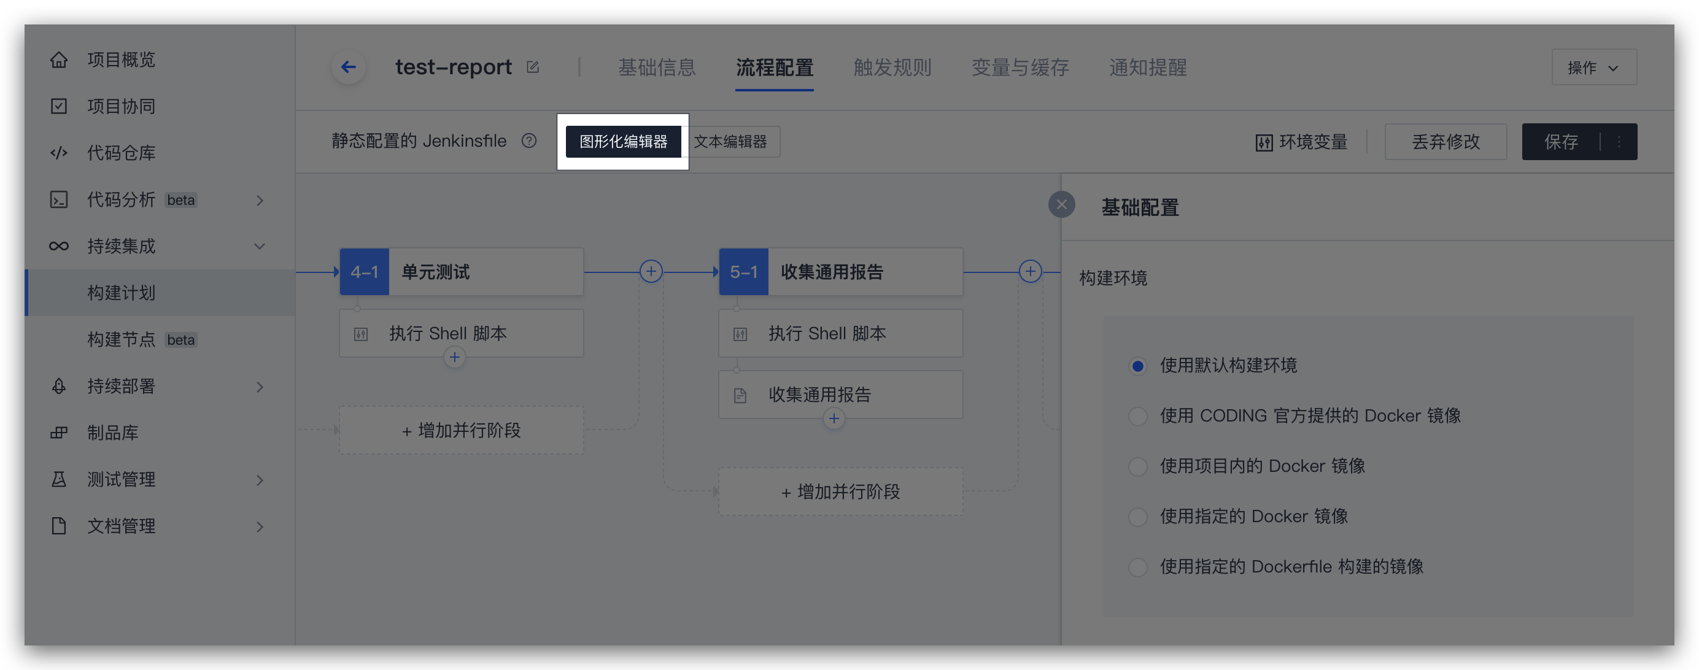Open the help icon beside Jenkinsfile label
This screenshot has width=1699, height=670.
(x=529, y=141)
